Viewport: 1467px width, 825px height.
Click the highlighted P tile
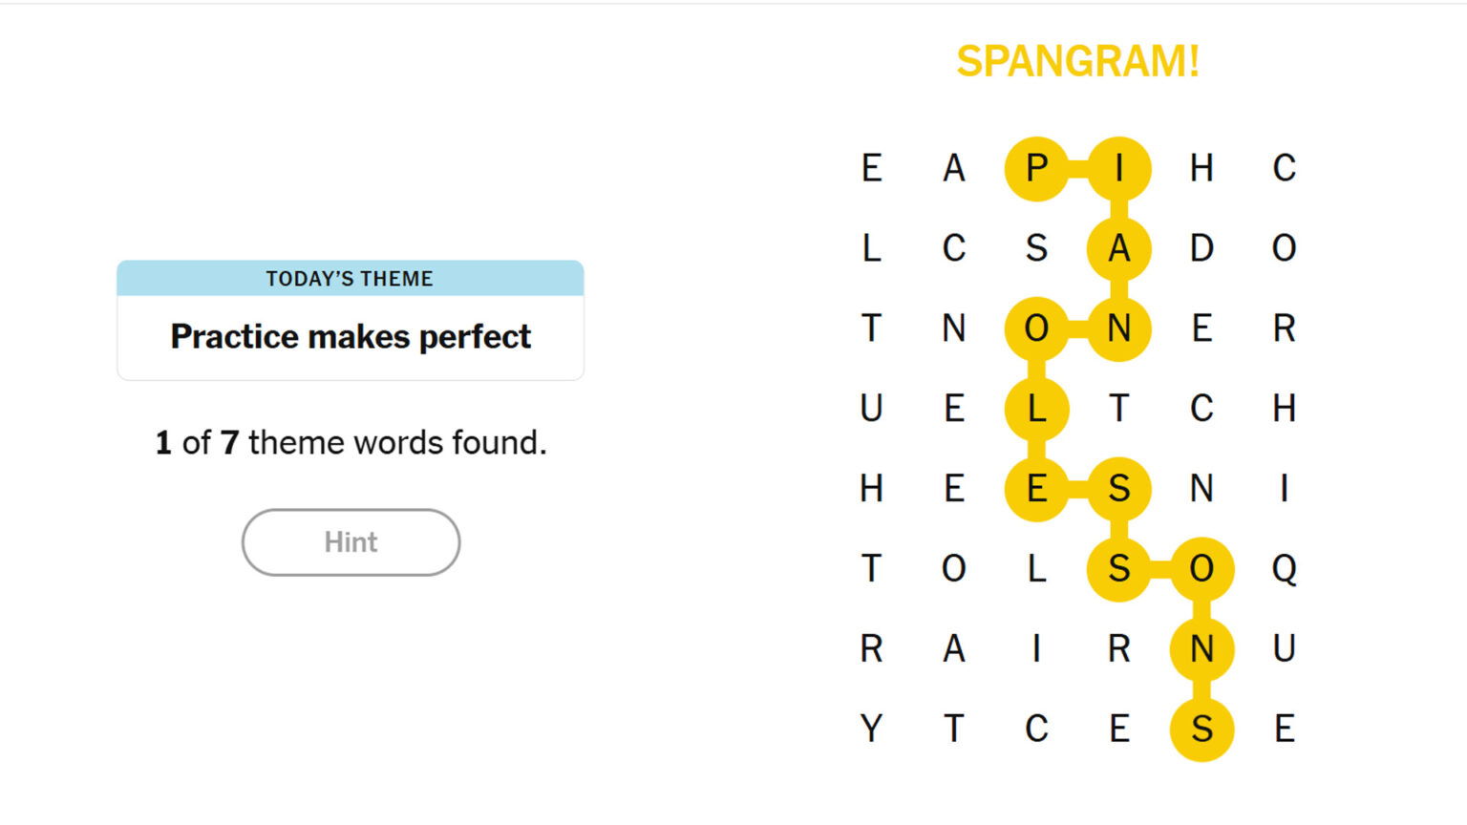tap(1036, 168)
